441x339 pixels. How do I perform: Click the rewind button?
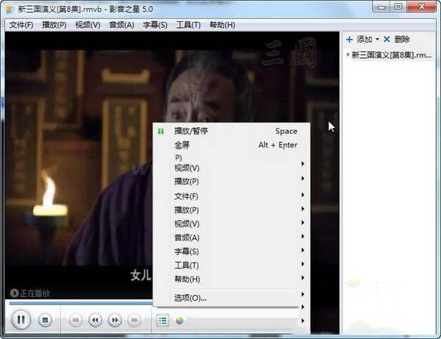tap(95, 320)
